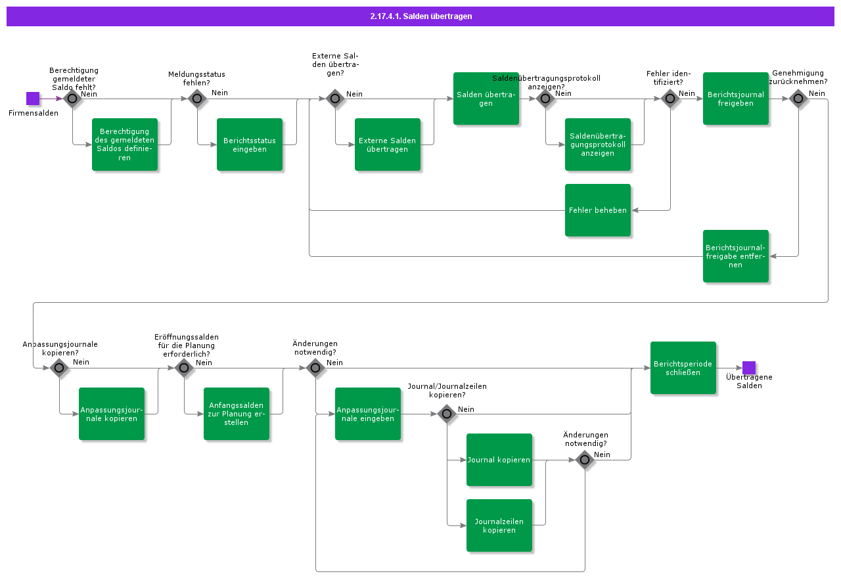Open the 'Berichtsperiode schließen' task
The height and width of the screenshot is (578, 841).
pyautogui.click(x=683, y=368)
